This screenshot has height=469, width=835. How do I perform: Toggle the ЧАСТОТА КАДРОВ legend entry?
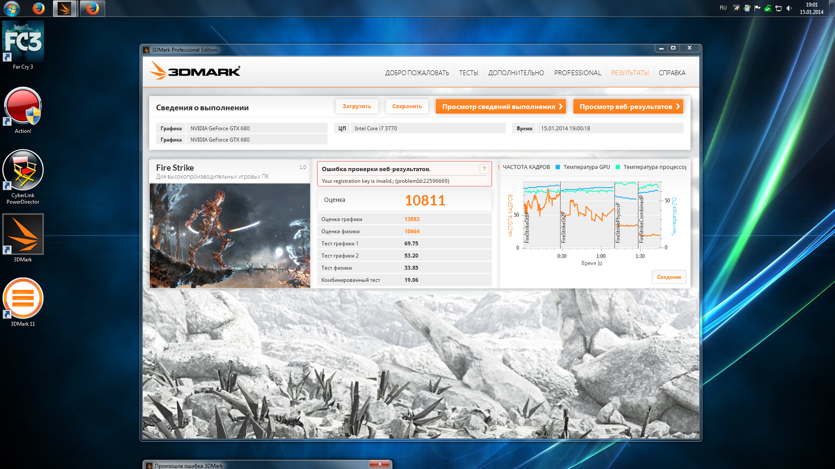click(526, 167)
